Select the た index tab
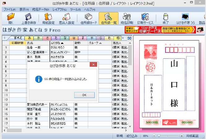 (x=56, y=38)
